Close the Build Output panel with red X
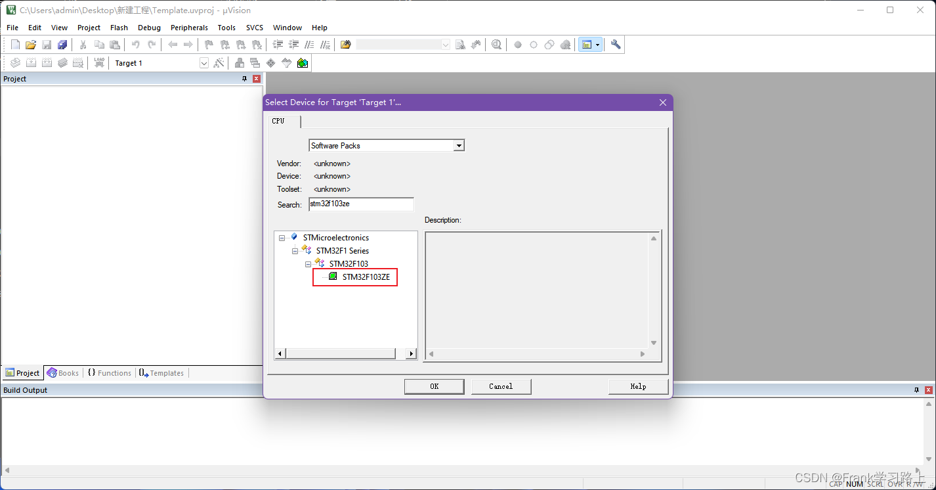This screenshot has width=936, height=490. click(929, 390)
